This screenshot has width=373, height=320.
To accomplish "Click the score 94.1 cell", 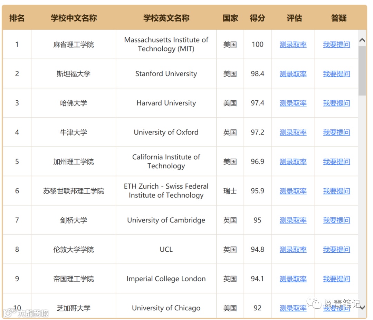I will (x=257, y=279).
